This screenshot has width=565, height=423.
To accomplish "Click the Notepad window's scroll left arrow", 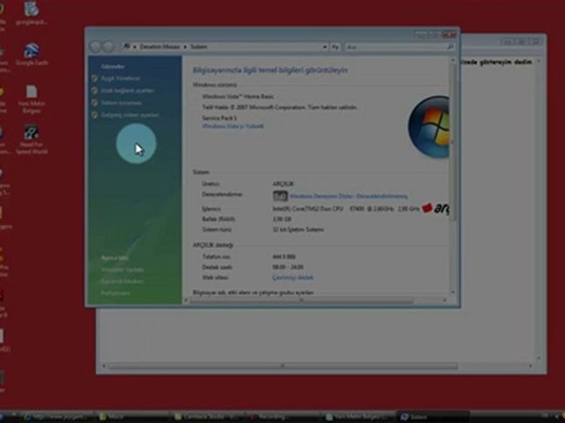I will pyautogui.click(x=104, y=366).
